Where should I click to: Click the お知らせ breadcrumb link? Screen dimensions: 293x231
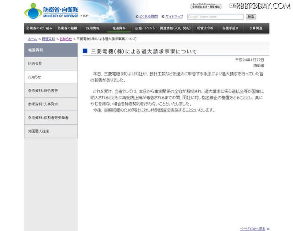66,38
